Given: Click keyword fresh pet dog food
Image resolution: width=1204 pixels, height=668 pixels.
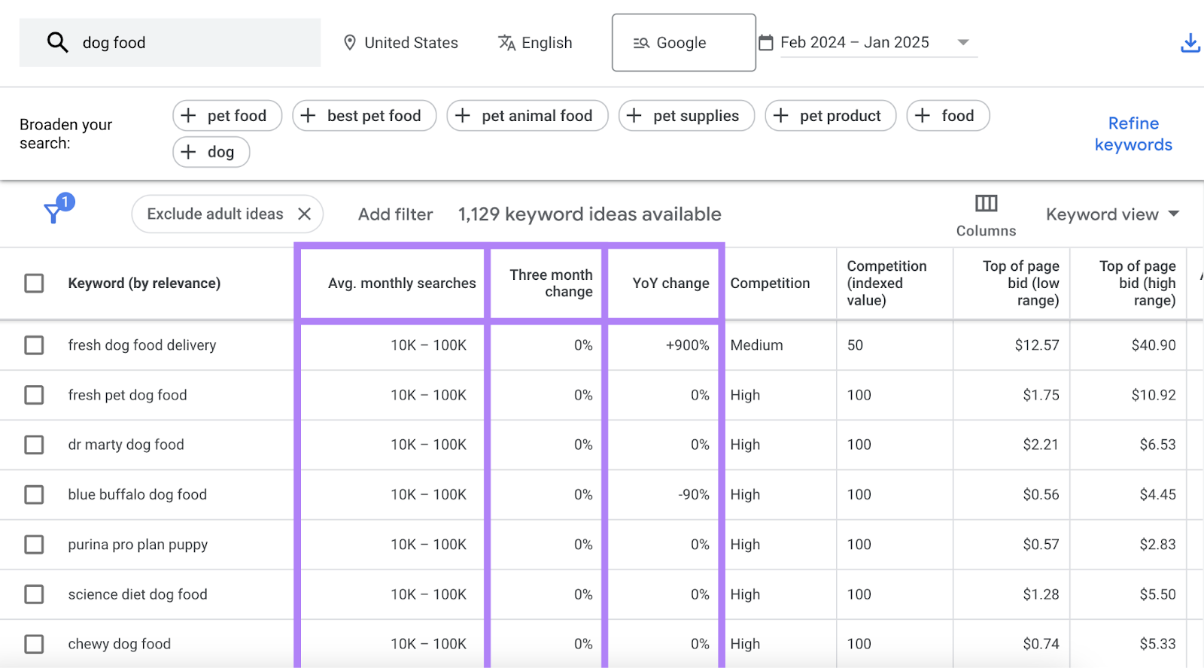Looking at the screenshot, I should coord(127,395).
